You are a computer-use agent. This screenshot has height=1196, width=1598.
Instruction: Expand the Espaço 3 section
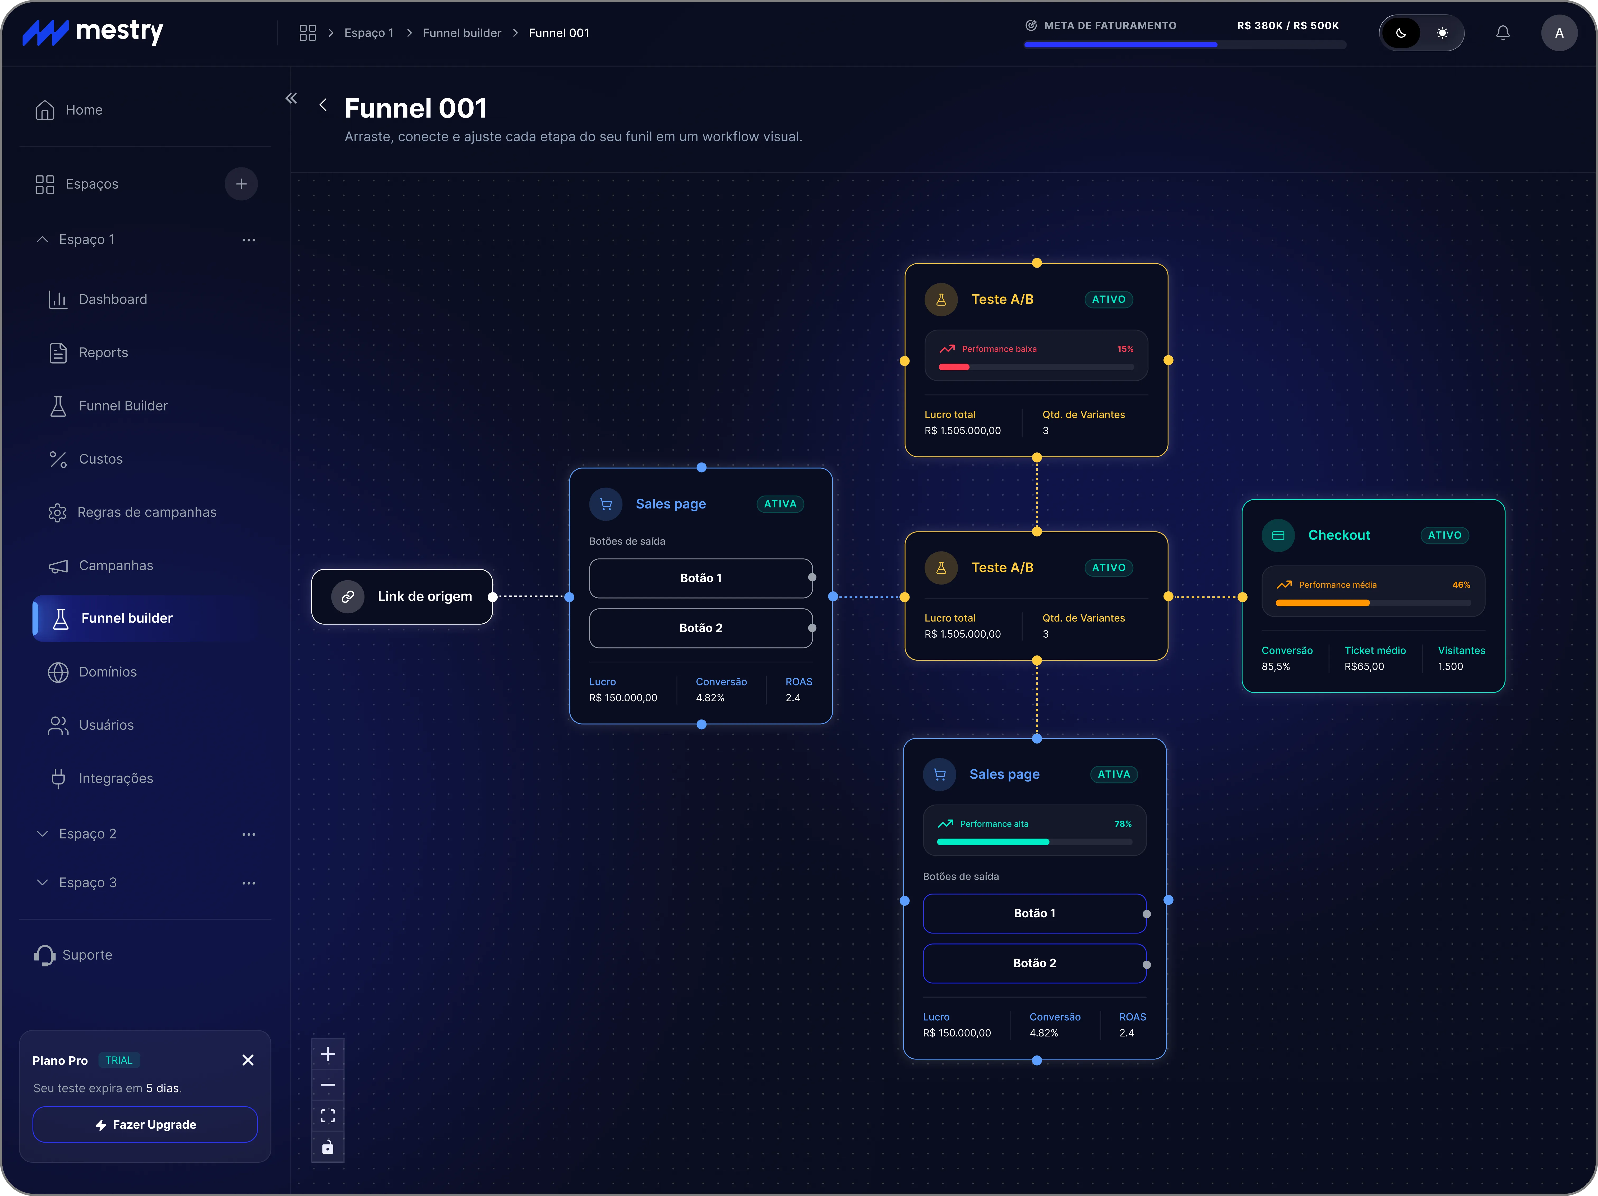click(x=43, y=883)
